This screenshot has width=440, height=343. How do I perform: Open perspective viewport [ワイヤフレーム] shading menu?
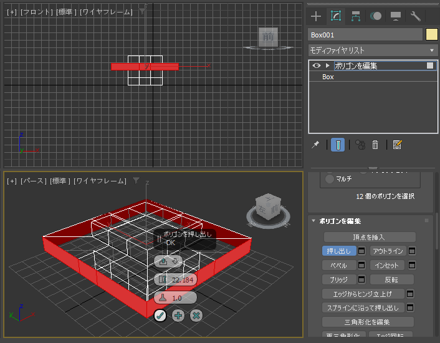tap(100, 181)
